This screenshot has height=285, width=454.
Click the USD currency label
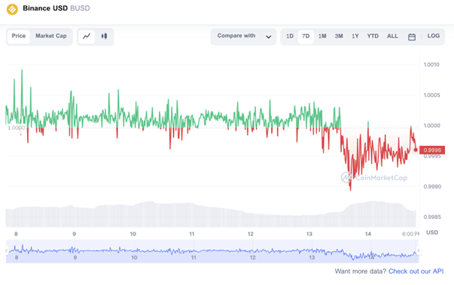coord(432,232)
